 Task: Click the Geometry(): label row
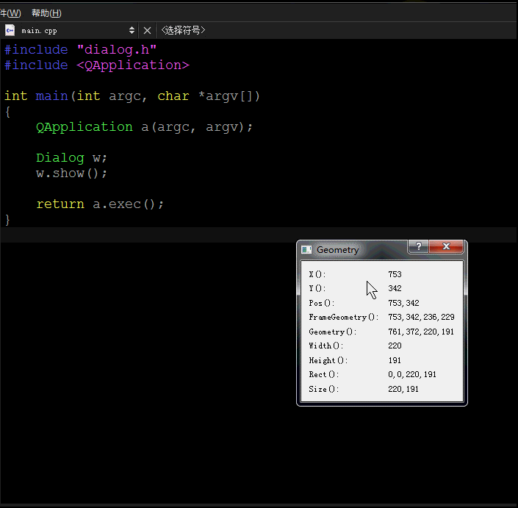tap(333, 332)
